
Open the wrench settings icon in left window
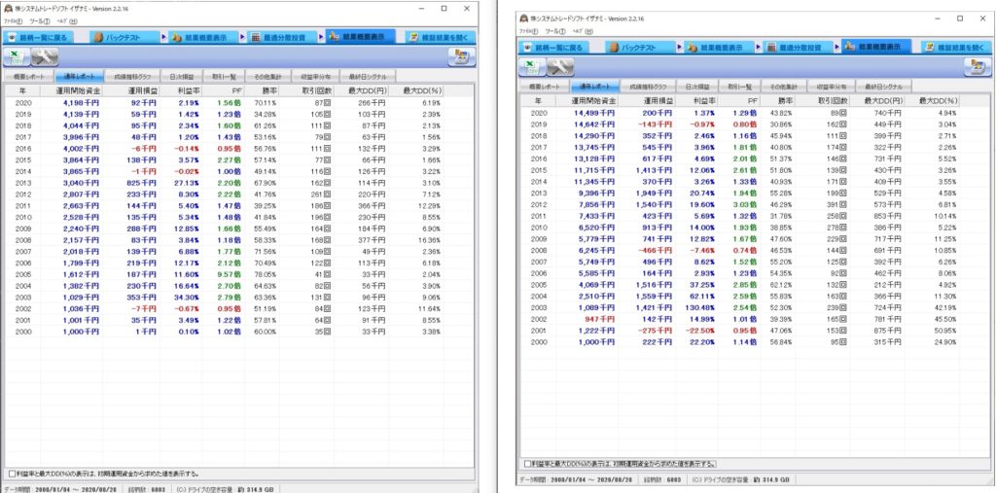click(x=45, y=57)
